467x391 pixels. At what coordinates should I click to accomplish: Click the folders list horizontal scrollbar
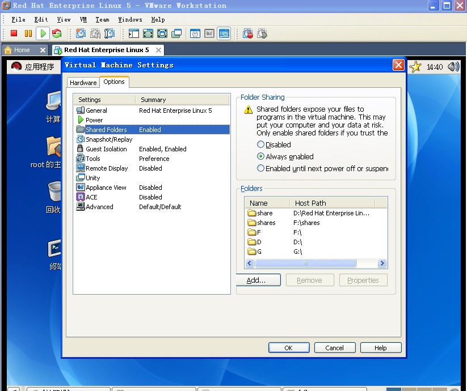(305, 263)
